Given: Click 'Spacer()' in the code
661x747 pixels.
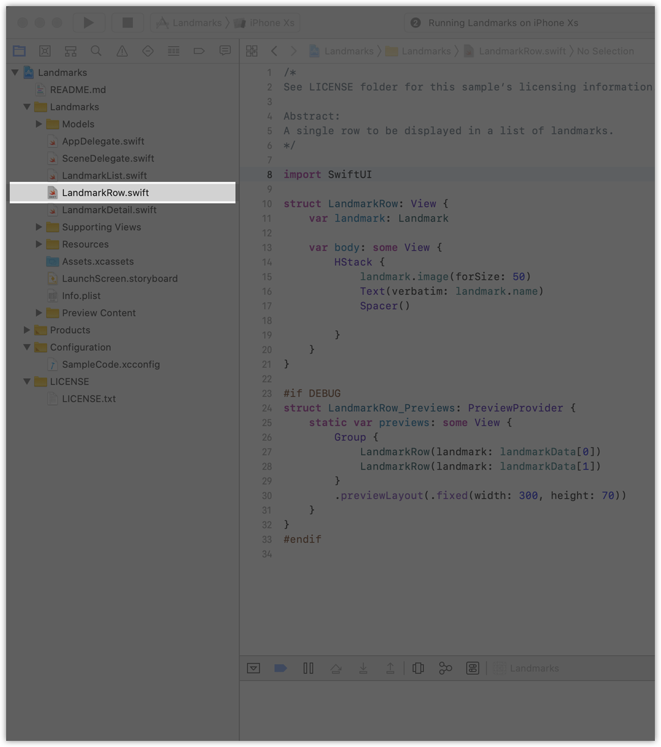Looking at the screenshot, I should coord(385,306).
